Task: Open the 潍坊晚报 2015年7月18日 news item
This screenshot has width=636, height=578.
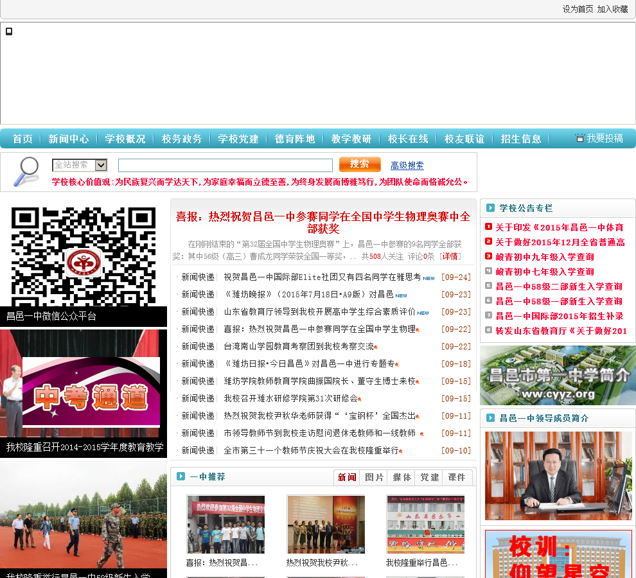Action: 308,295
